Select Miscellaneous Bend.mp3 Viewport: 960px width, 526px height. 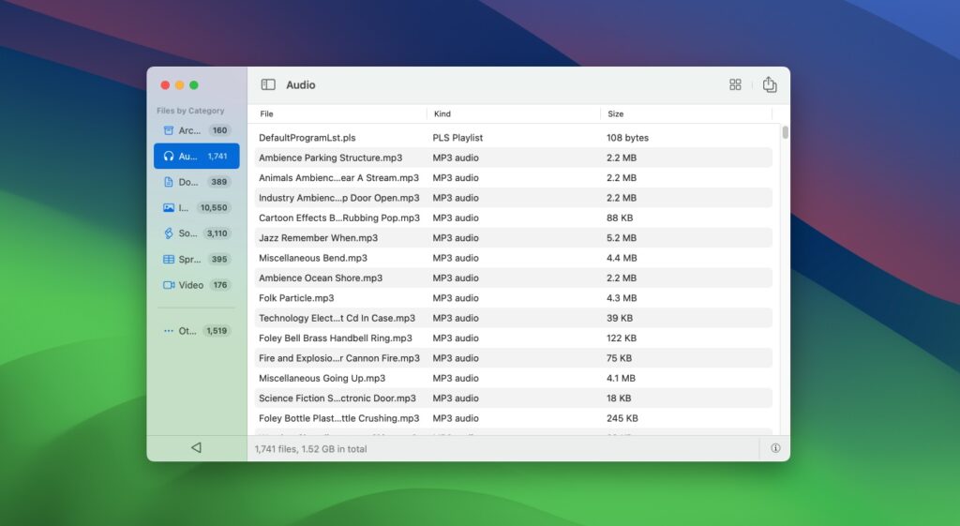tap(313, 258)
